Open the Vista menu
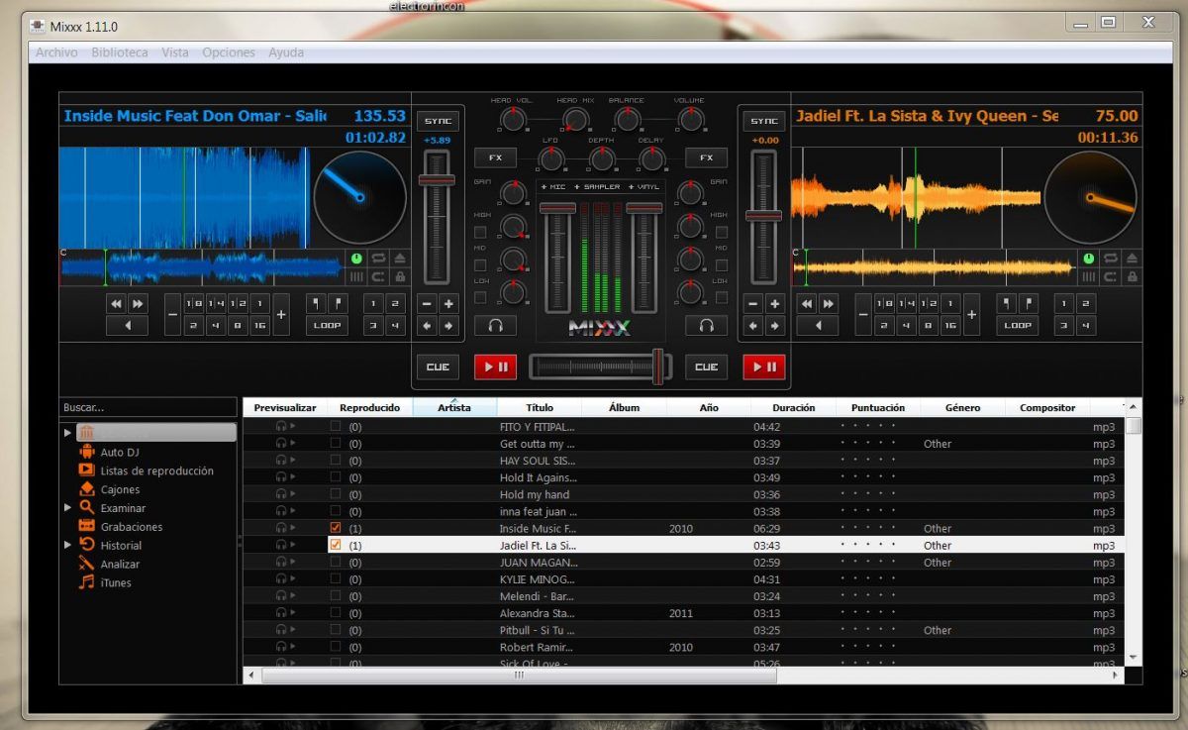This screenshot has width=1188, height=730. coord(175,52)
